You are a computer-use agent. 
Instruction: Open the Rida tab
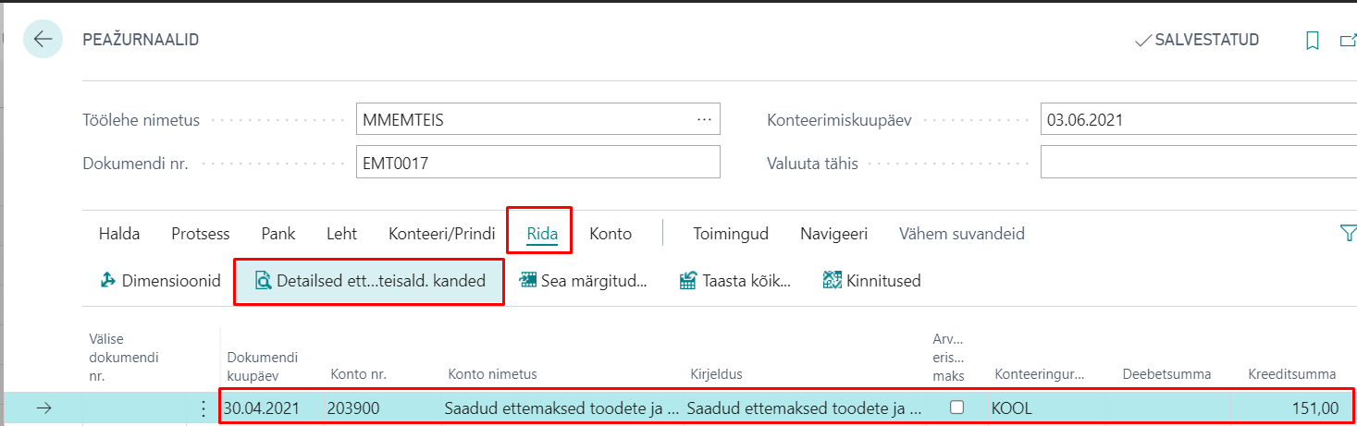click(x=542, y=234)
